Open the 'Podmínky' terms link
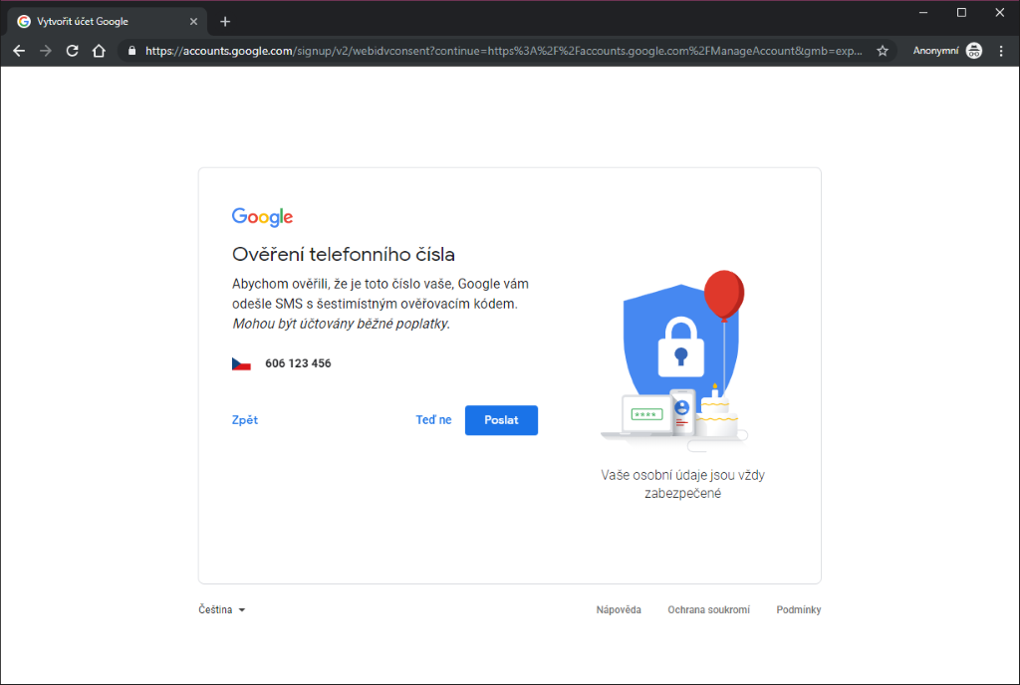 click(798, 609)
